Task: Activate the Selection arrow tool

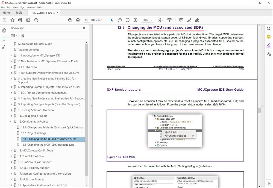Action: coord(111,20)
